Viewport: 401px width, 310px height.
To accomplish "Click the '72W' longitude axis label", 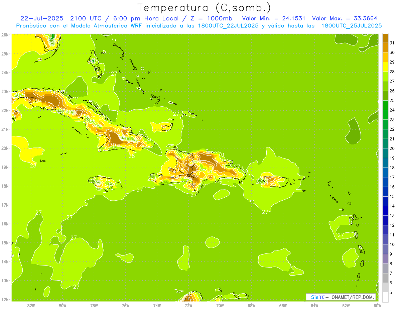I will pos(188,305).
